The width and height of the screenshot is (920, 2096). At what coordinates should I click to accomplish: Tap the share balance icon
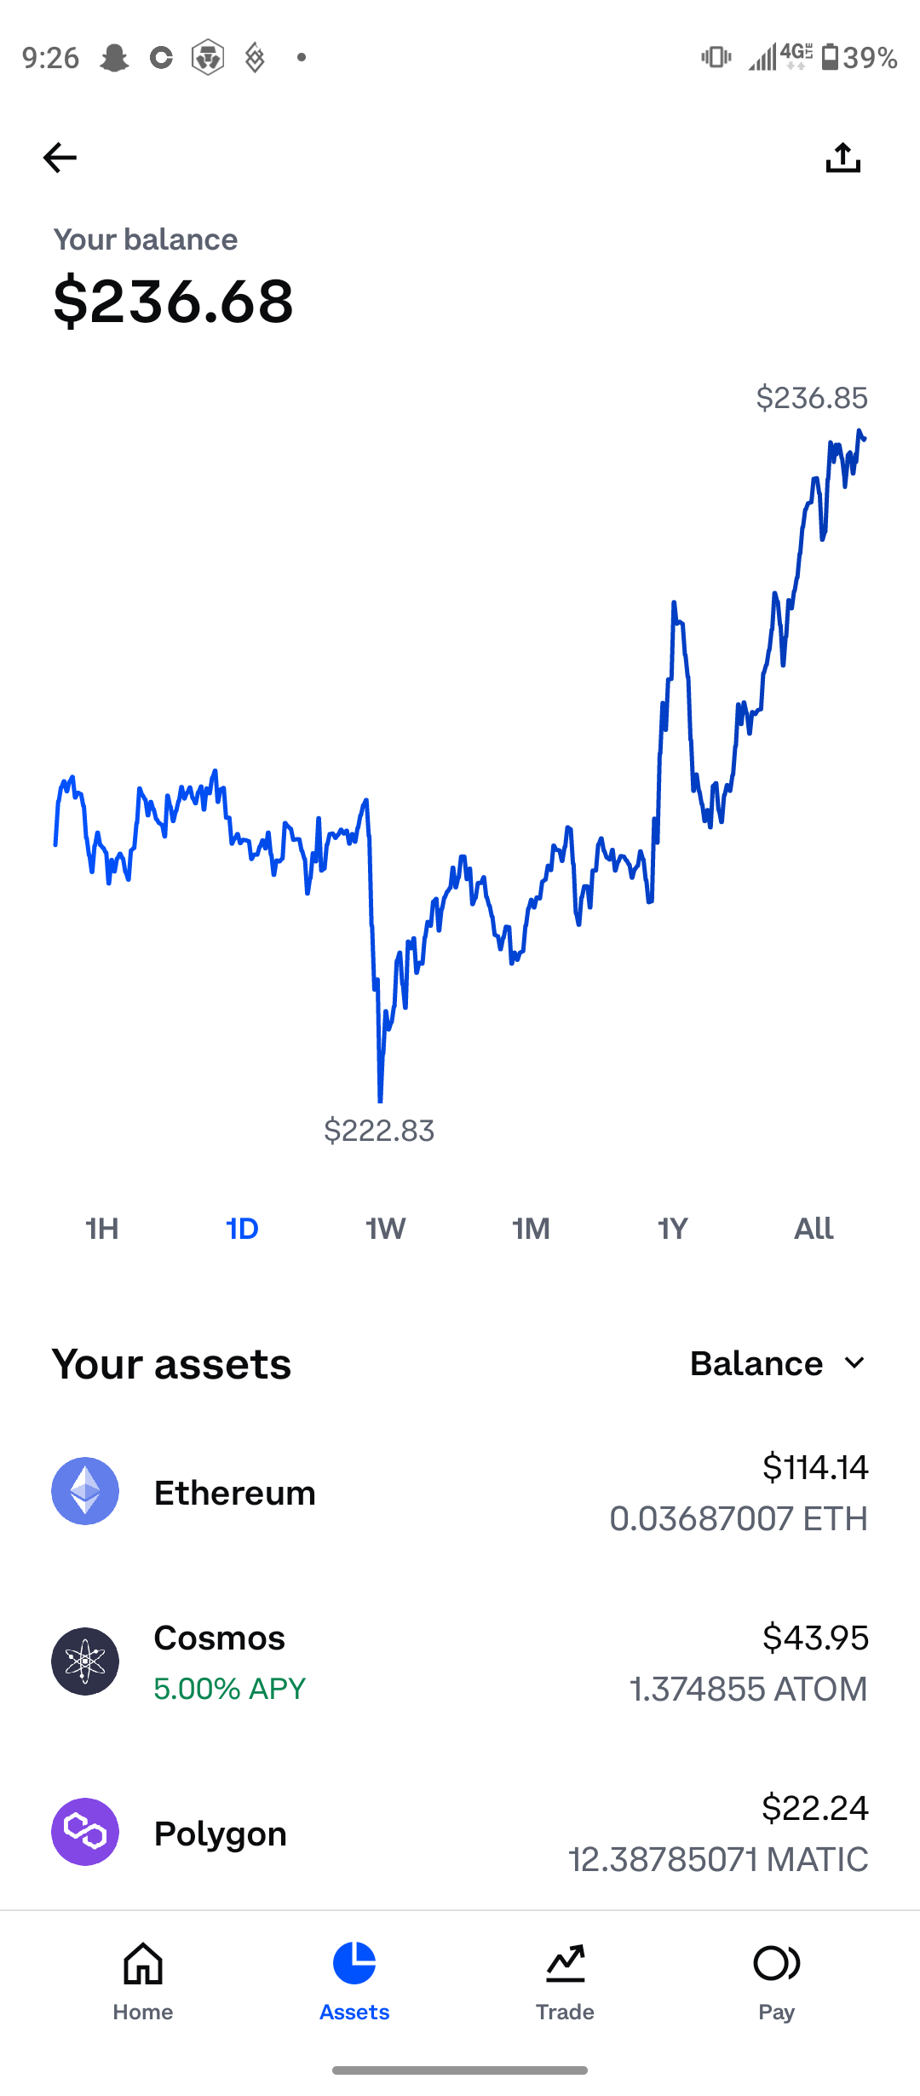pos(843,158)
